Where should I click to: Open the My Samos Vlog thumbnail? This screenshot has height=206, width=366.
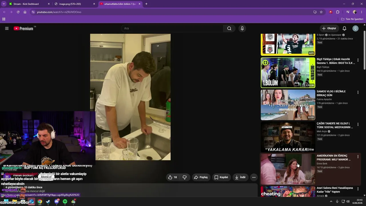[x=288, y=105]
